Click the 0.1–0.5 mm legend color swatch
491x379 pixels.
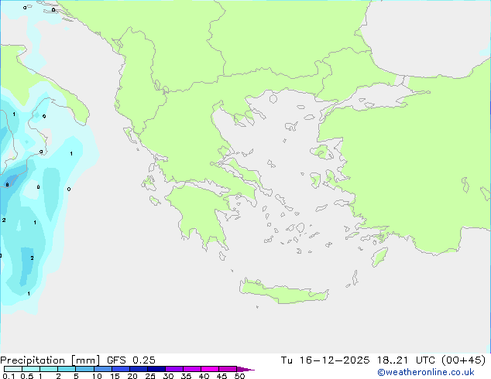(x=13, y=369)
